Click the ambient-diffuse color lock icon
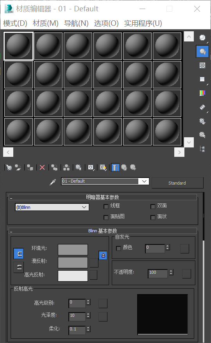Viewport: 211px width, 343px height. pyautogui.click(x=103, y=255)
